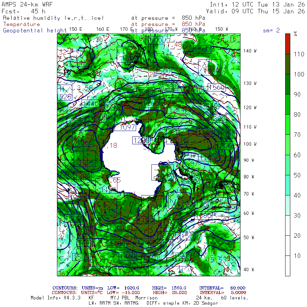Click the colorbar value '110'
307x307 pixels.
(299, 54)
